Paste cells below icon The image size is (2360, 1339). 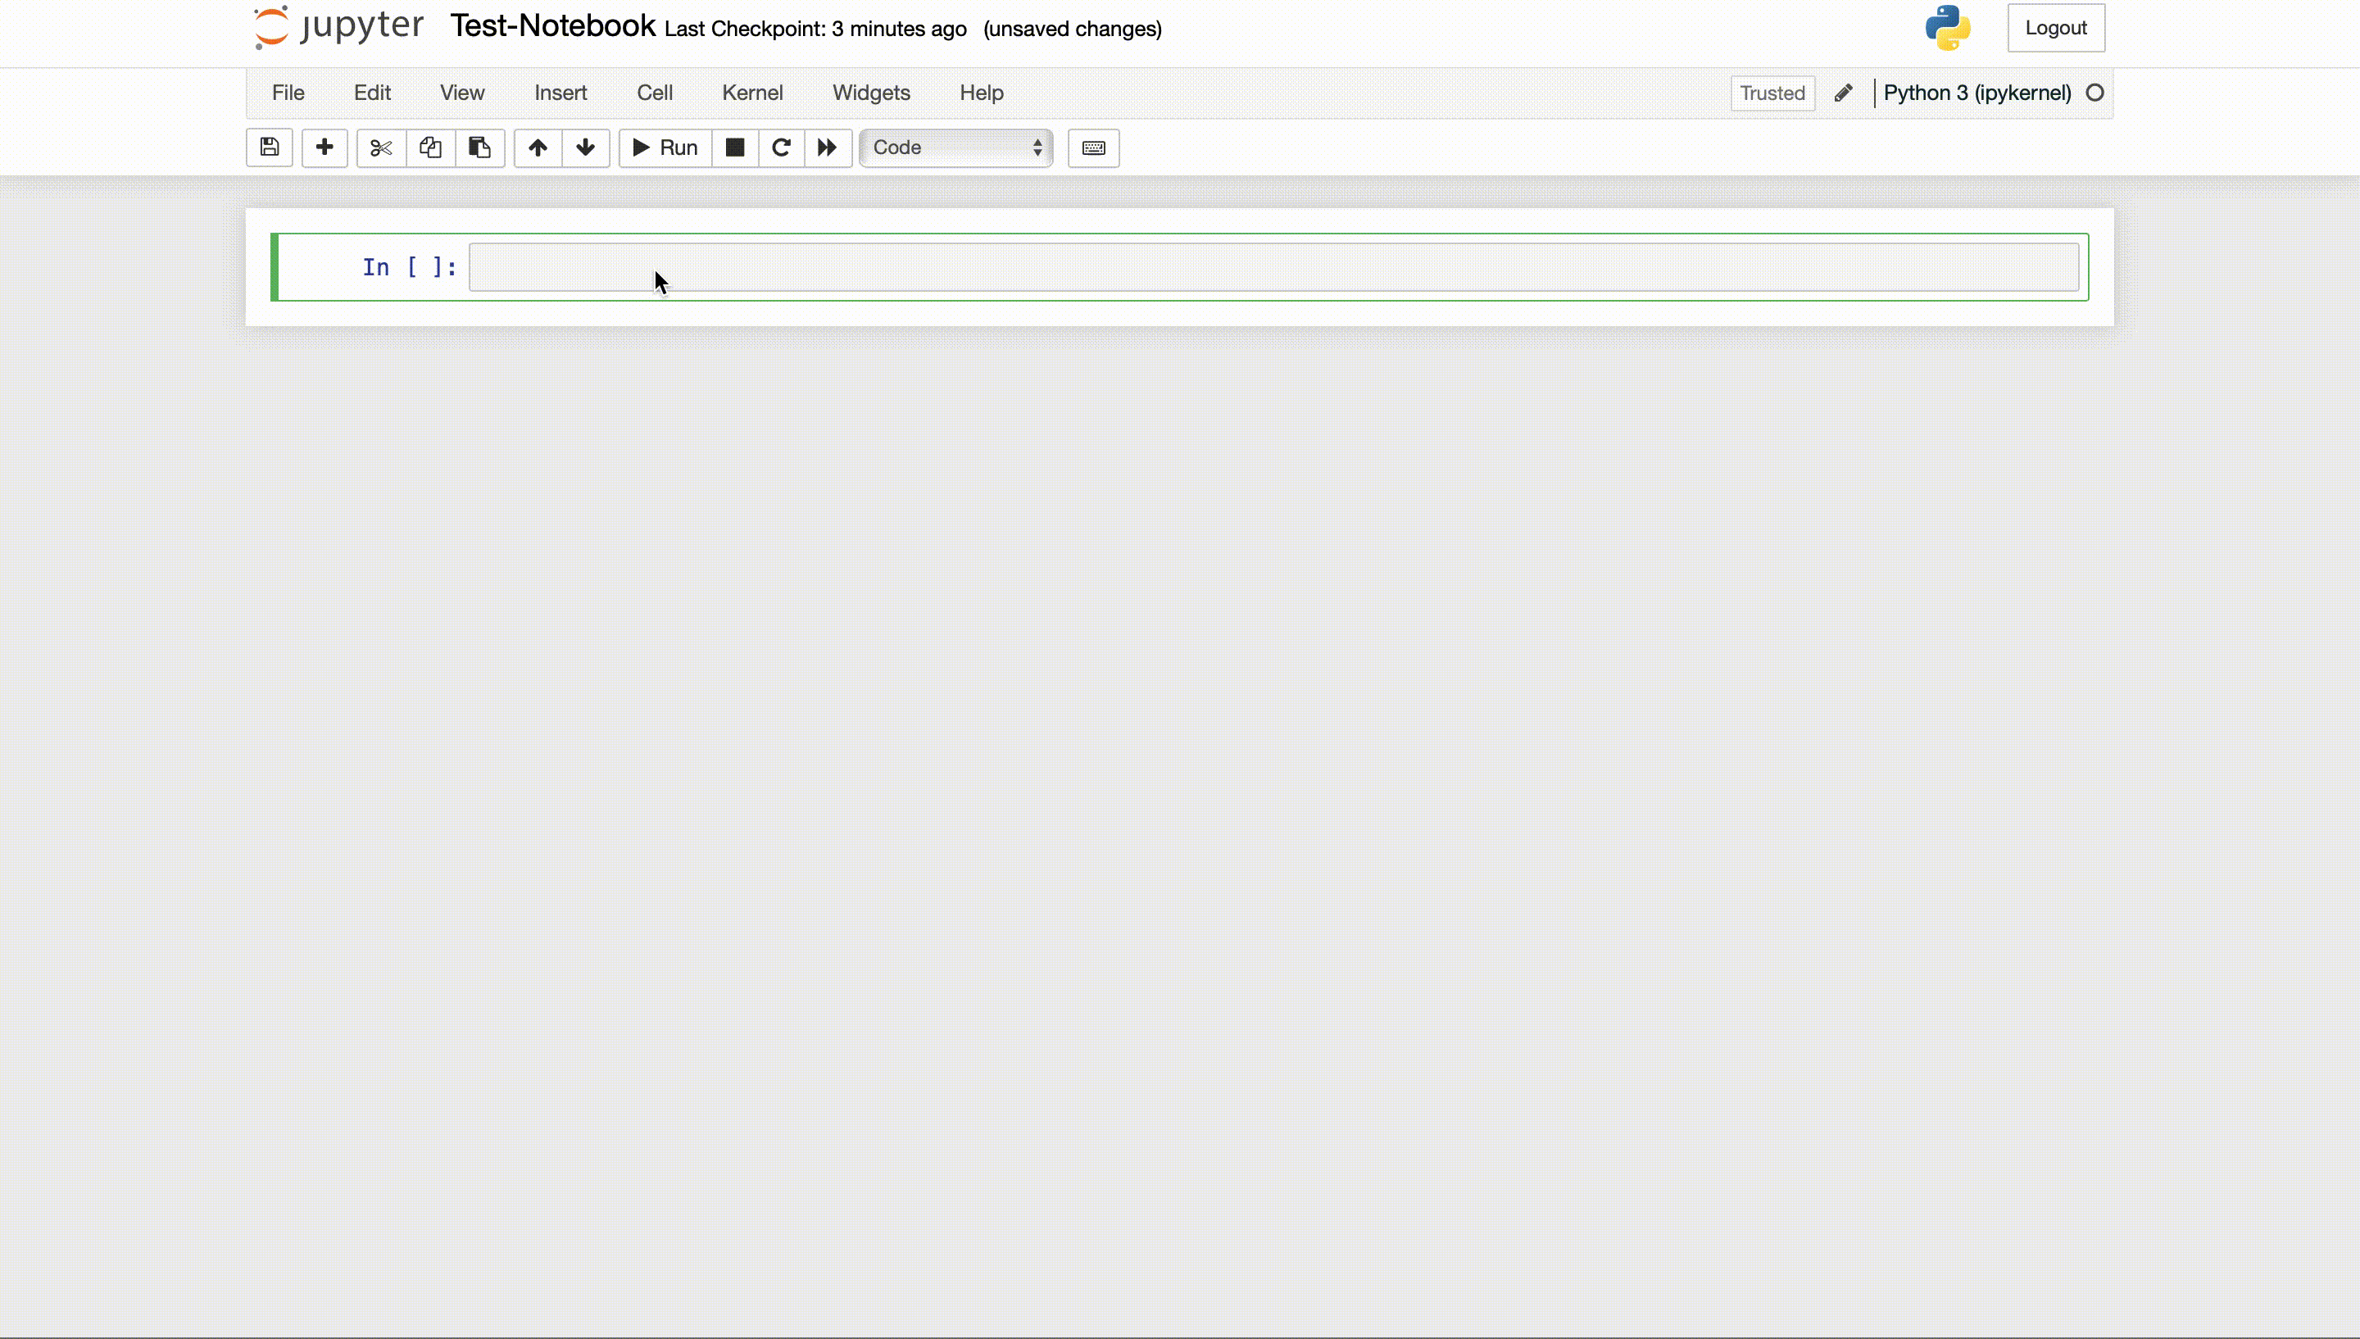(x=480, y=148)
